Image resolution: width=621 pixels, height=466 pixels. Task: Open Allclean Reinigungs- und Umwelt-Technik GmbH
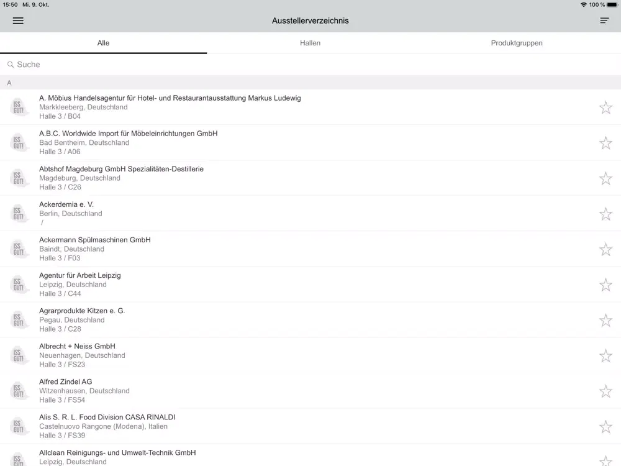pos(310,455)
